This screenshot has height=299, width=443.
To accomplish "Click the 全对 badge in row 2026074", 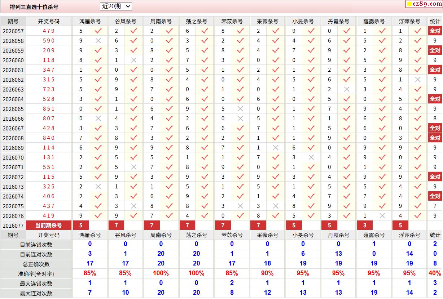I will (x=435, y=196).
